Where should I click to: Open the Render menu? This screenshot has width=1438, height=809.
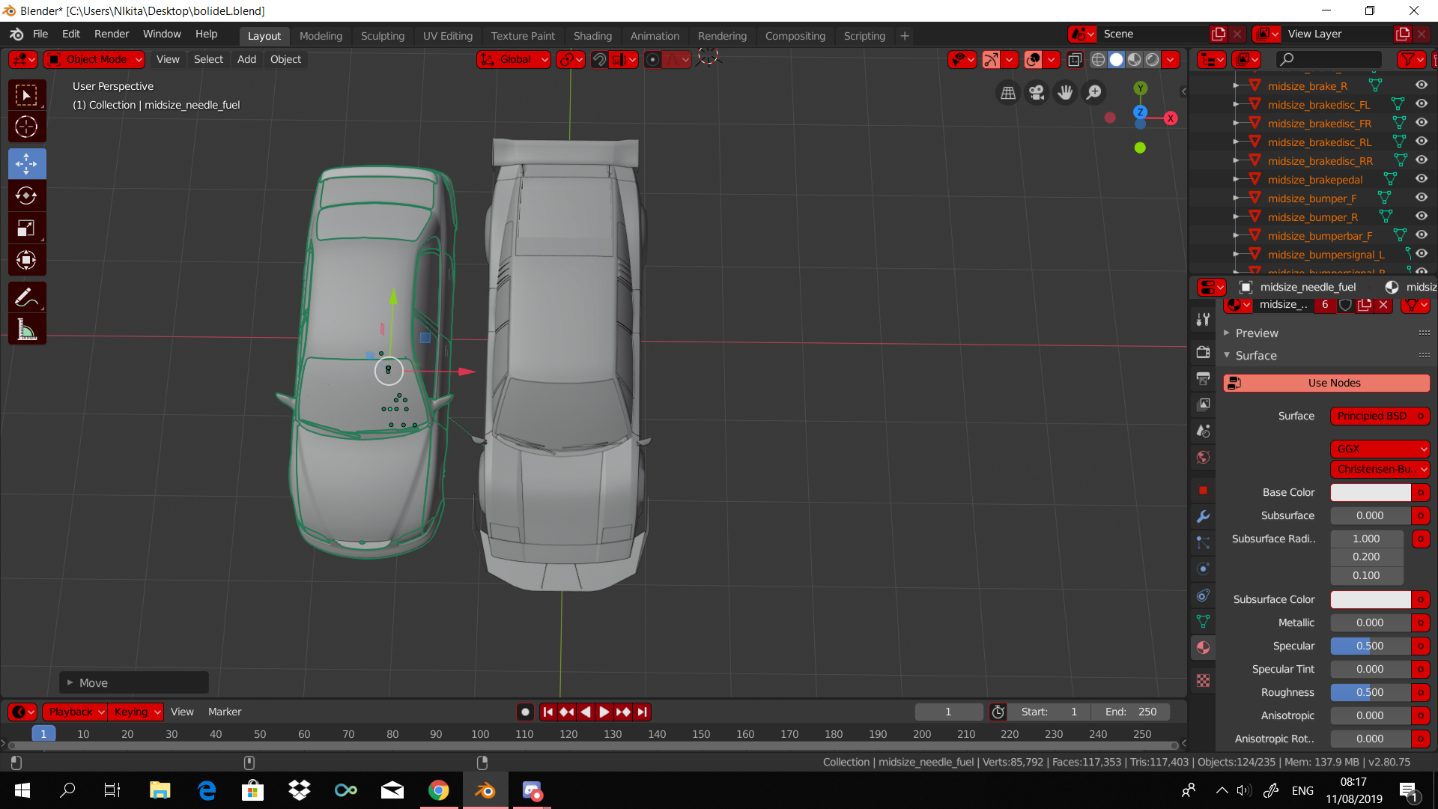(x=112, y=34)
